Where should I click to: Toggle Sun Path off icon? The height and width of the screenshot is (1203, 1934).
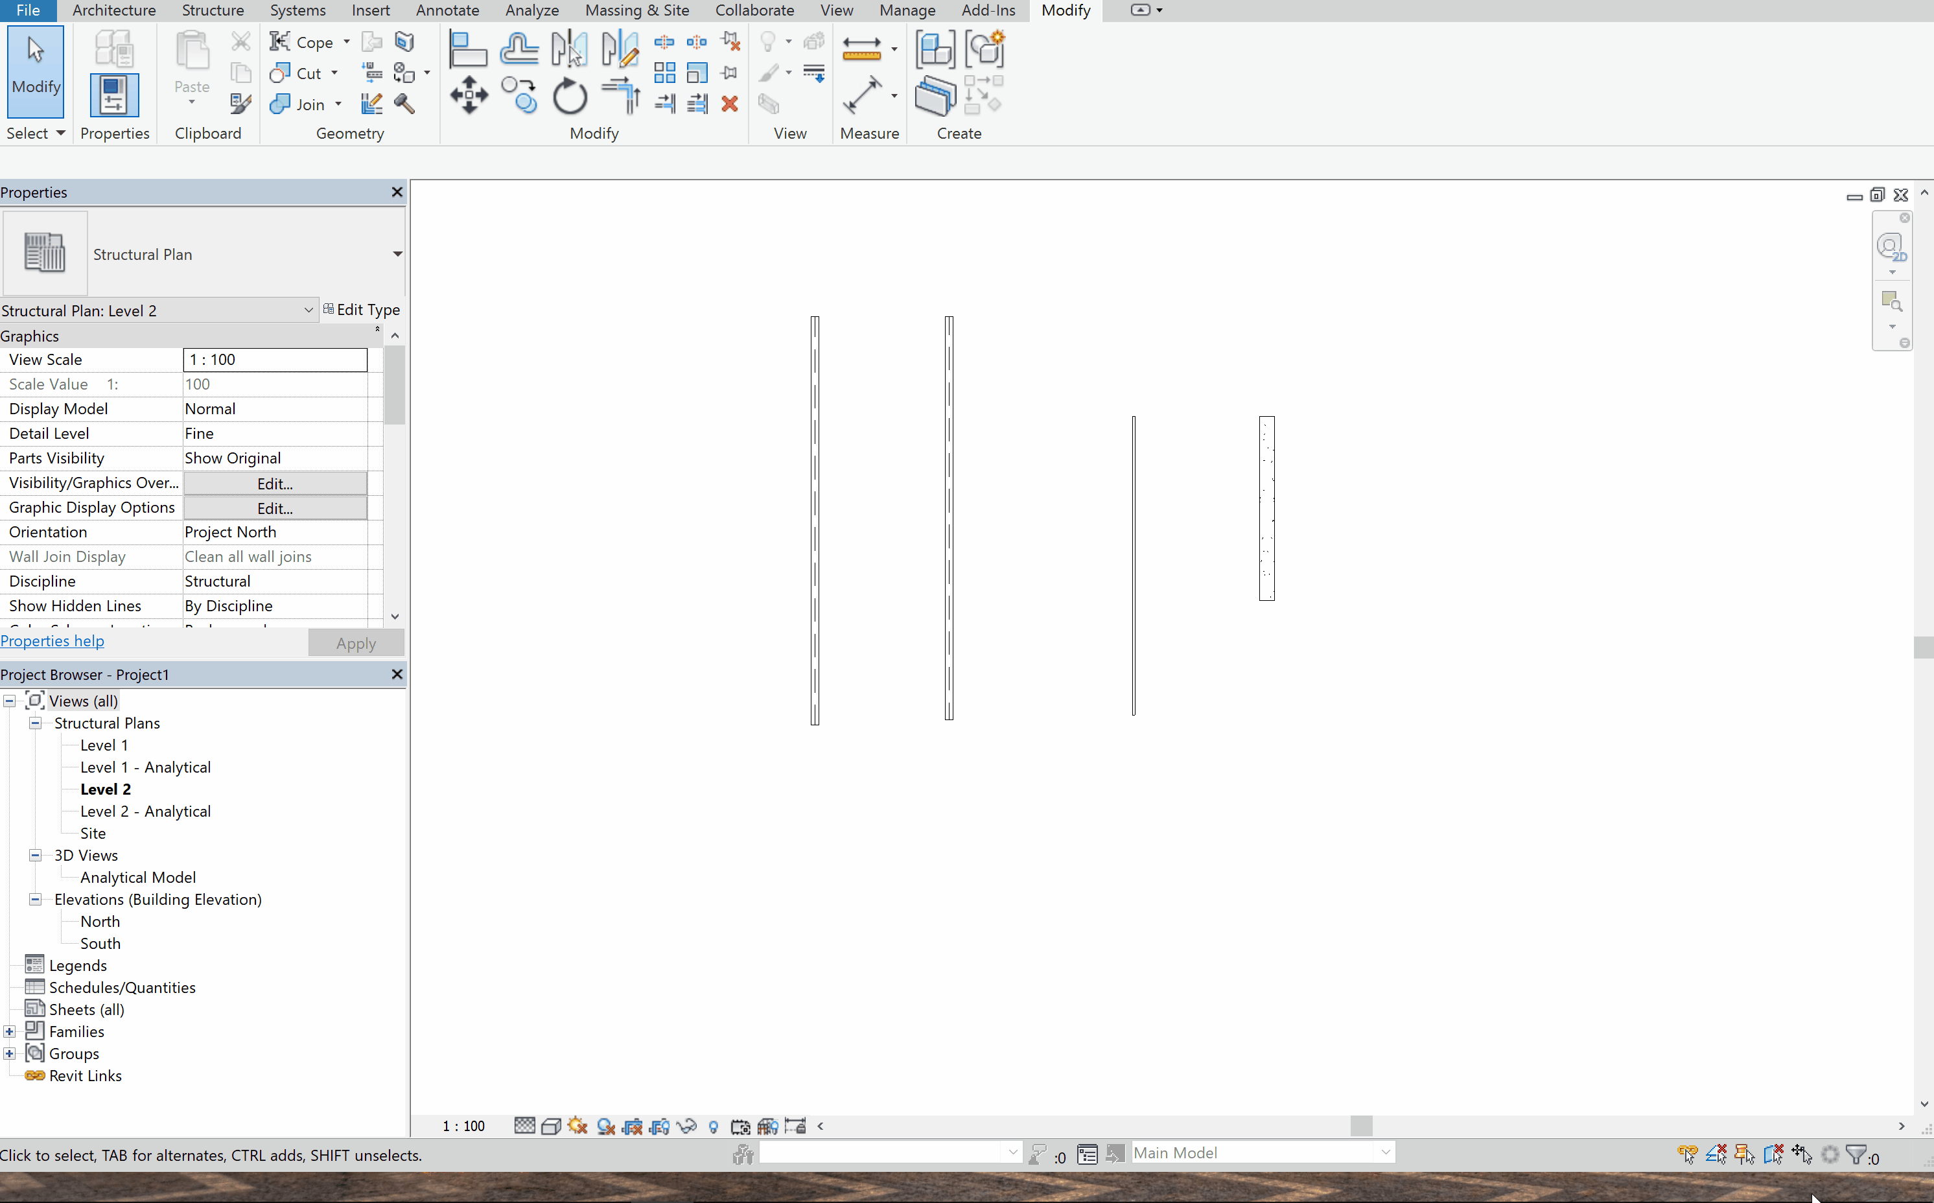577,1126
